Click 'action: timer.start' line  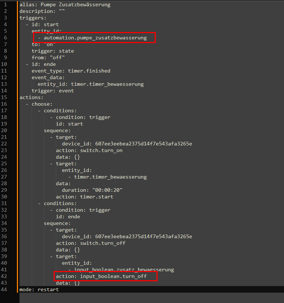click(x=85, y=197)
